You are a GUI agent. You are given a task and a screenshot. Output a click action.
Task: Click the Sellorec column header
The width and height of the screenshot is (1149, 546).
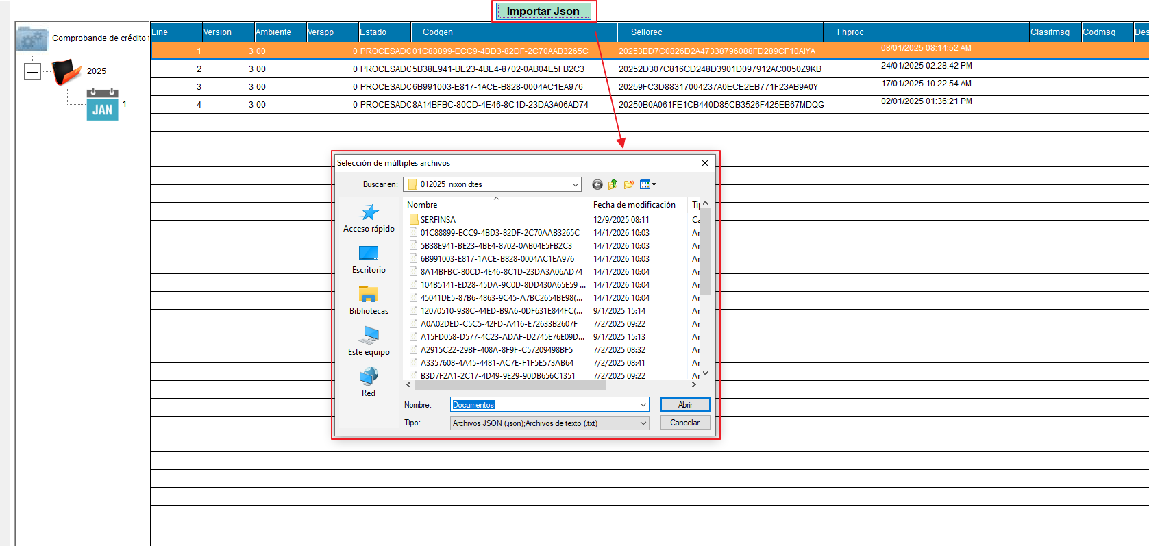point(721,32)
